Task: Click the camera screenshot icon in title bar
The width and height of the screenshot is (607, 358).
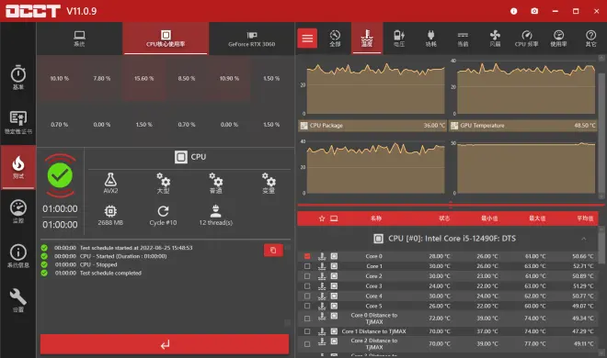Action: click(x=534, y=11)
